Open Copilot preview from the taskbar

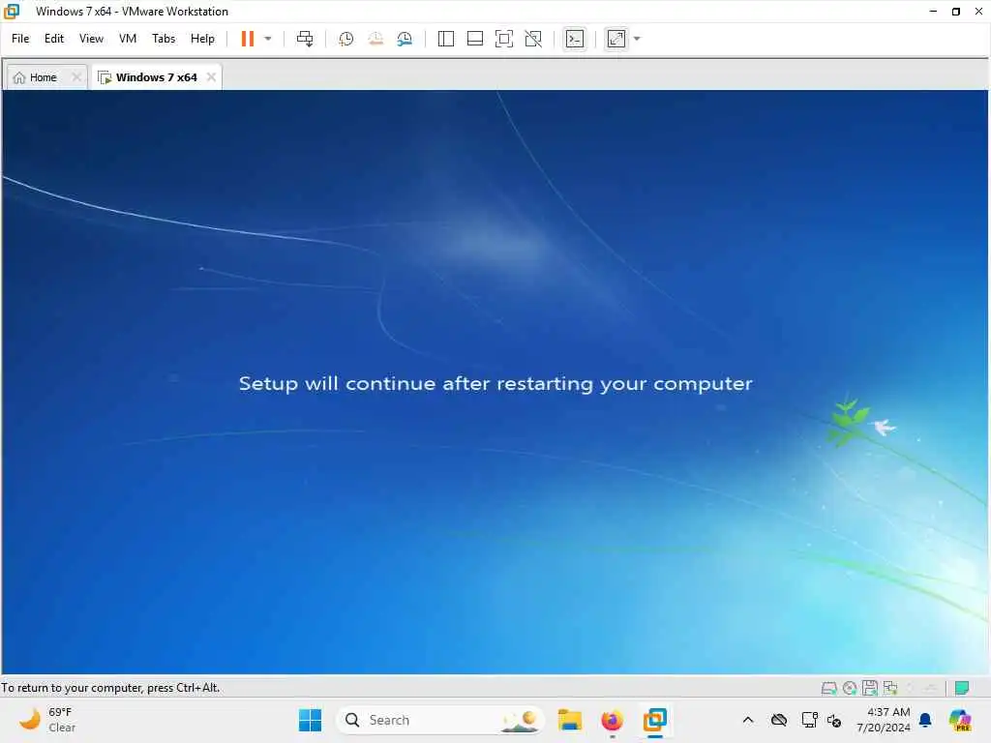pos(960,720)
